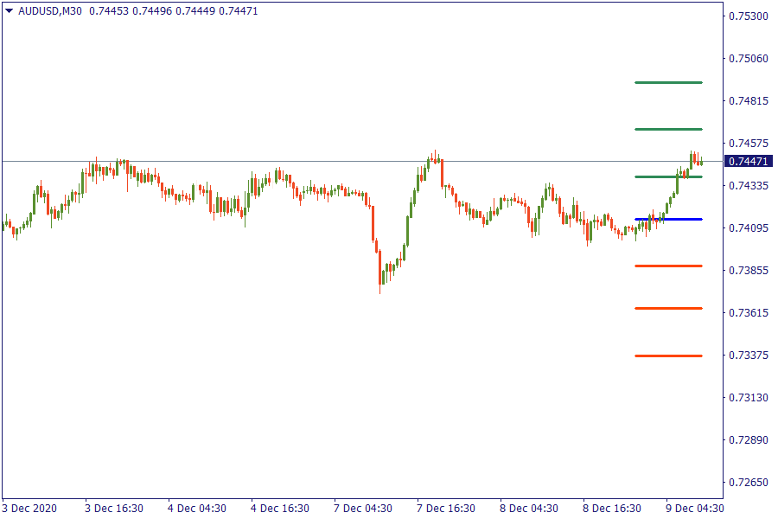Select the blue pivot level line
Screen dimensions: 778x519
pos(668,219)
